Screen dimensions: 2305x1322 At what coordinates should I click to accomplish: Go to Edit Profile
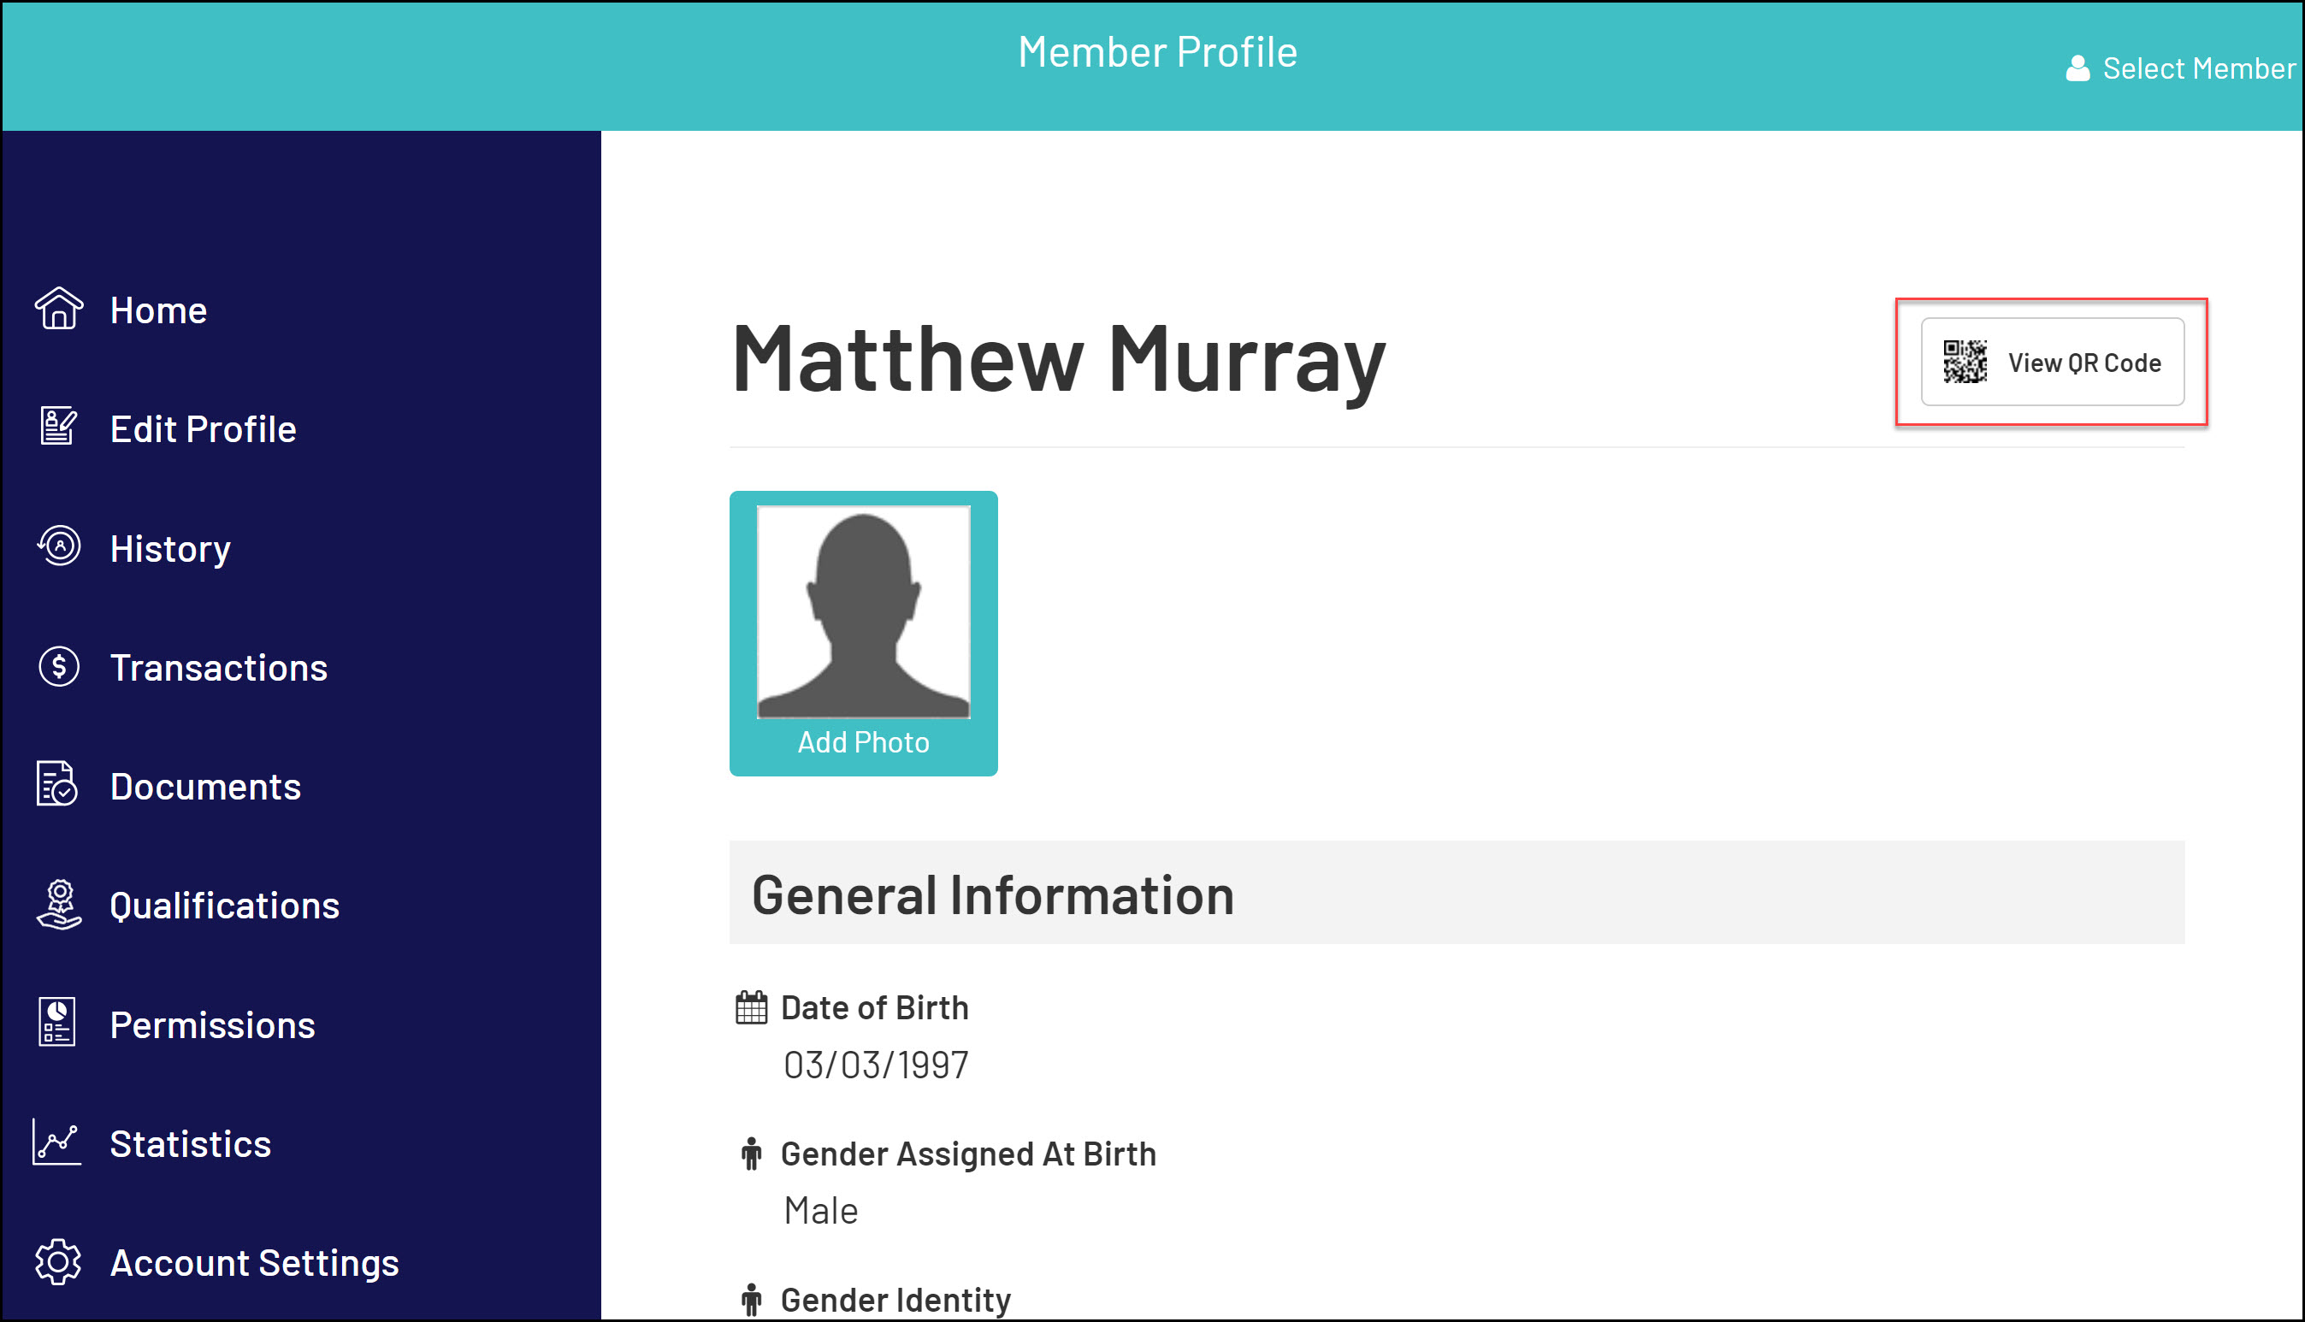pos(203,429)
